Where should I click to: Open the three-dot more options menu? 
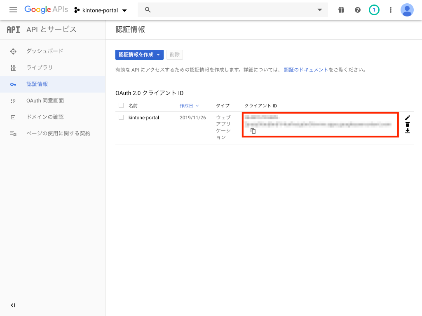point(390,10)
